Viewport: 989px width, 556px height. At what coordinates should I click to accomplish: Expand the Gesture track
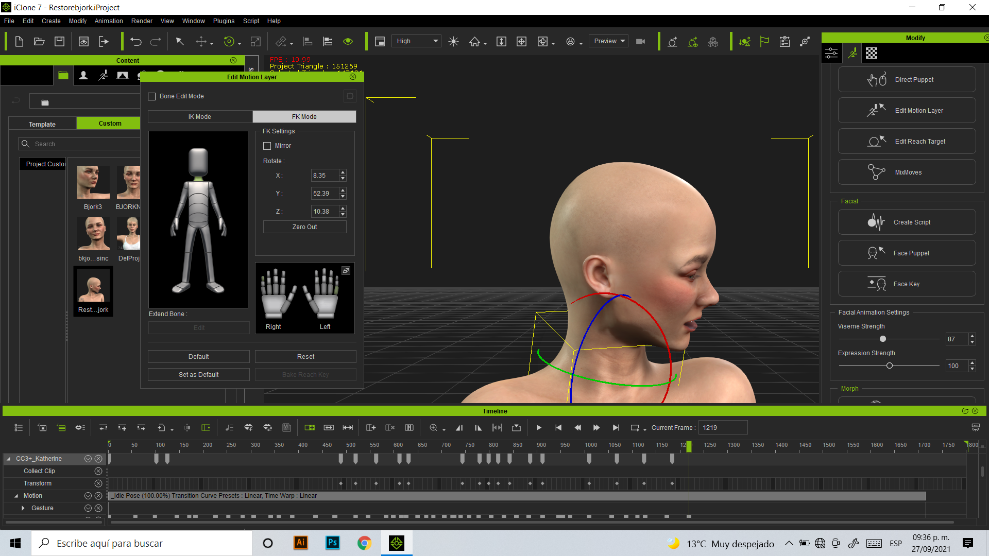23,508
